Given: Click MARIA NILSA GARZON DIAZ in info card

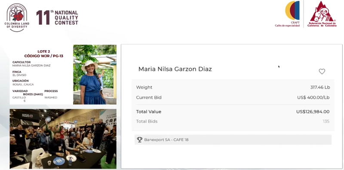Looking at the screenshot, I should click(31, 66).
